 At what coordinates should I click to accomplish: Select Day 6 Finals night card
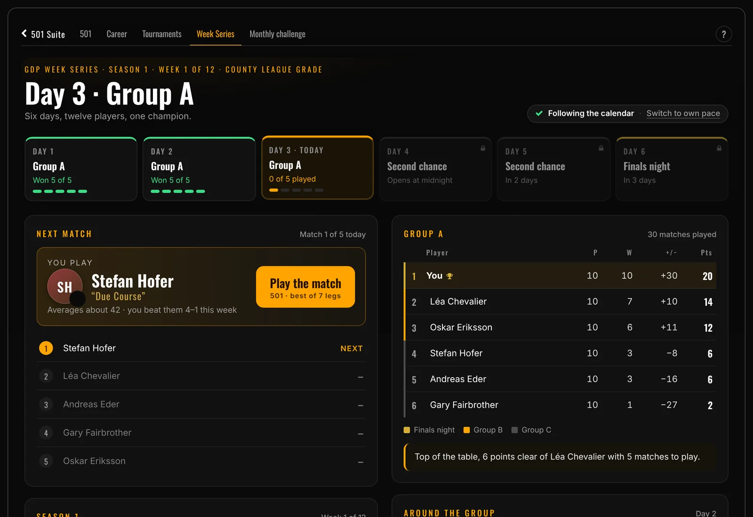click(672, 169)
